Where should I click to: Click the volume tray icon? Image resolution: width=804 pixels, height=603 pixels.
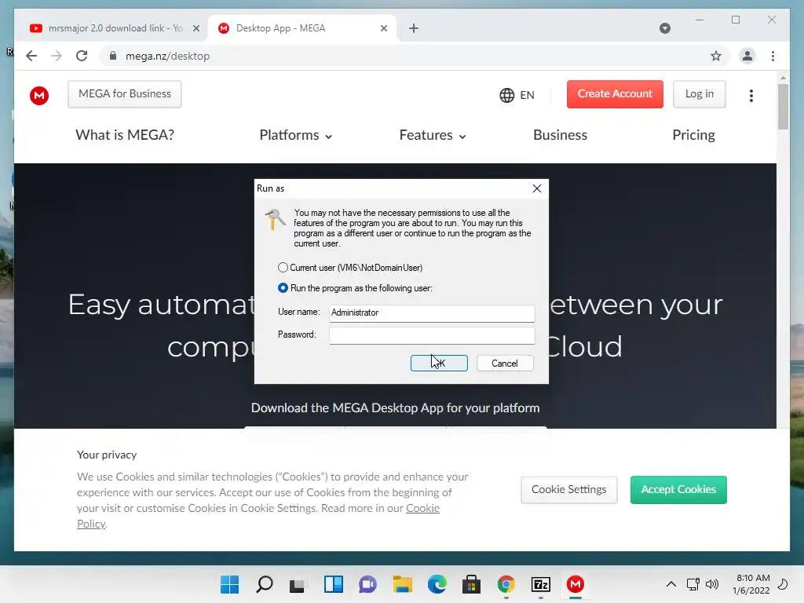coord(711,584)
